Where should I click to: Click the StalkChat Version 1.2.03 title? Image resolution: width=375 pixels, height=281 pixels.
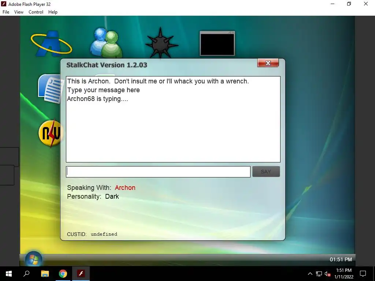point(107,65)
